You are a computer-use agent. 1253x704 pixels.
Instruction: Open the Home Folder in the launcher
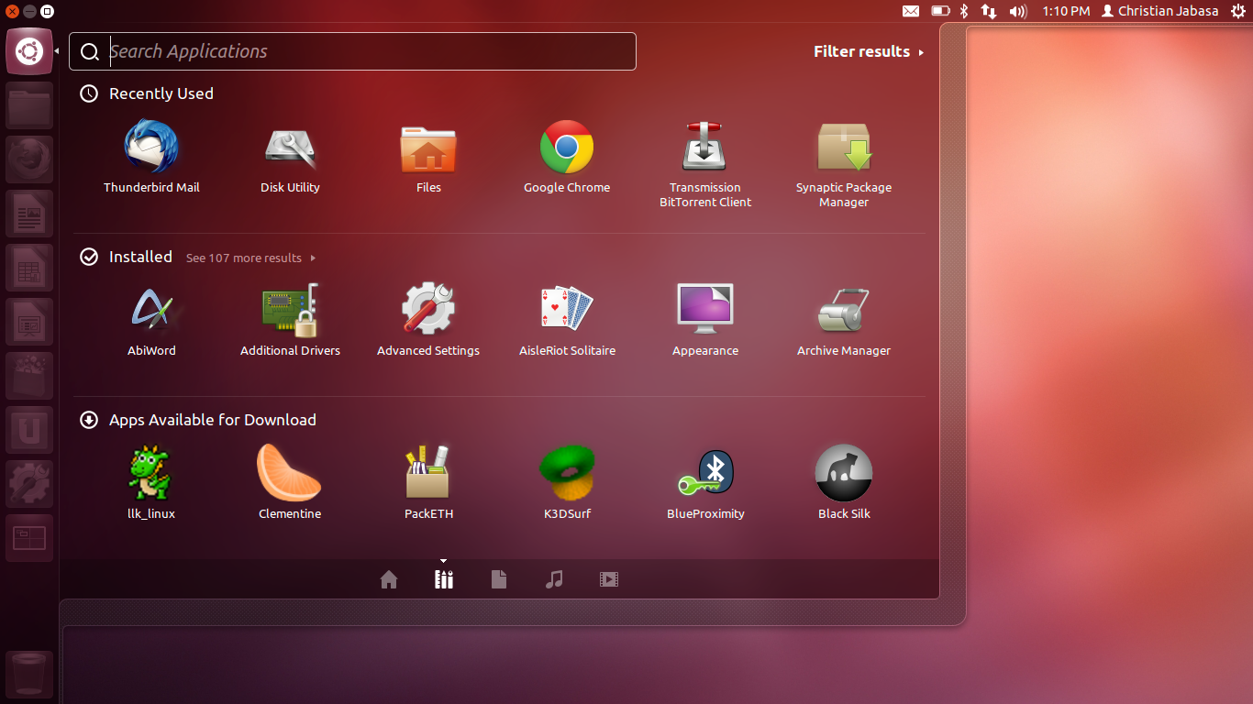29,105
